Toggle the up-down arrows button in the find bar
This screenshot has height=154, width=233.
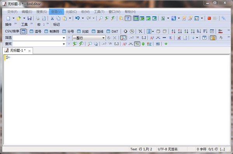click(x=137, y=44)
